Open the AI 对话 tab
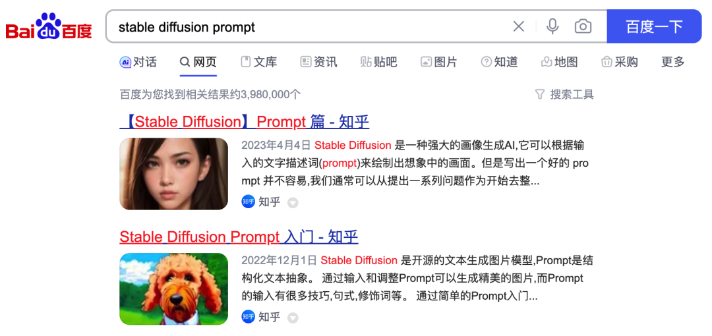The width and height of the screenshot is (712, 336). (x=138, y=62)
